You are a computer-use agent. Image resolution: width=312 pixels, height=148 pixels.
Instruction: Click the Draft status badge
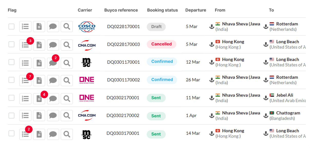[156, 27]
